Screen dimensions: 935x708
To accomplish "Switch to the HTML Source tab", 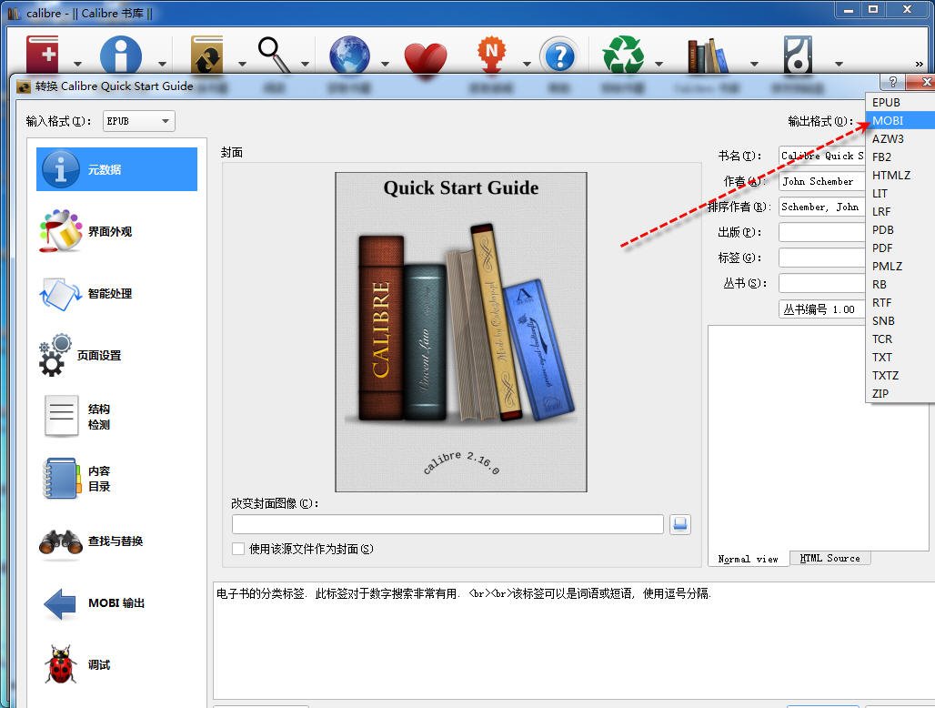I will coord(829,558).
